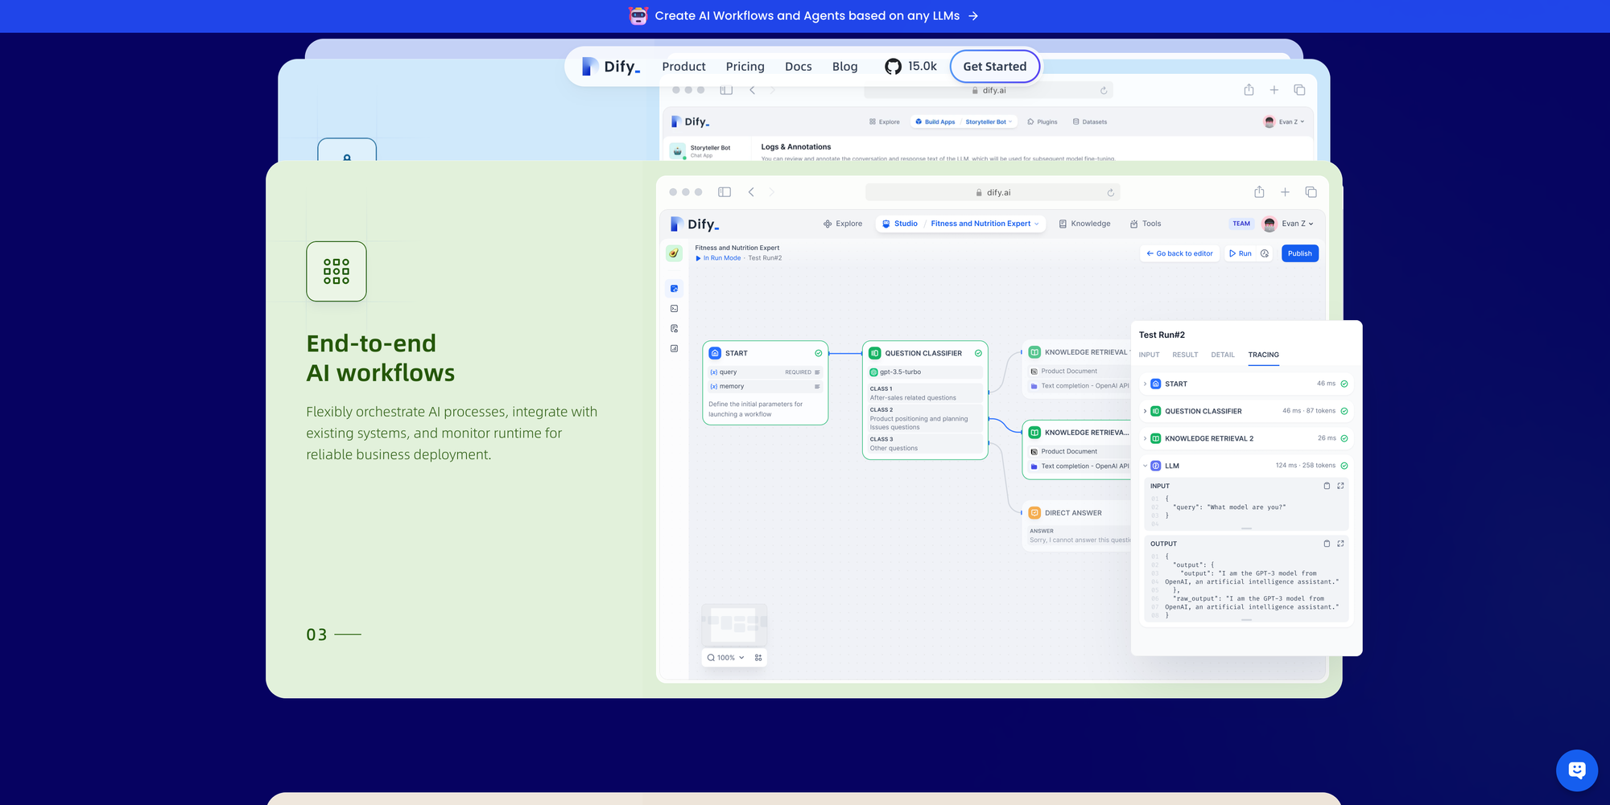Viewport: 1610px width, 805px height.
Task: Open Evan Z menu in the back window
Action: click(1284, 122)
